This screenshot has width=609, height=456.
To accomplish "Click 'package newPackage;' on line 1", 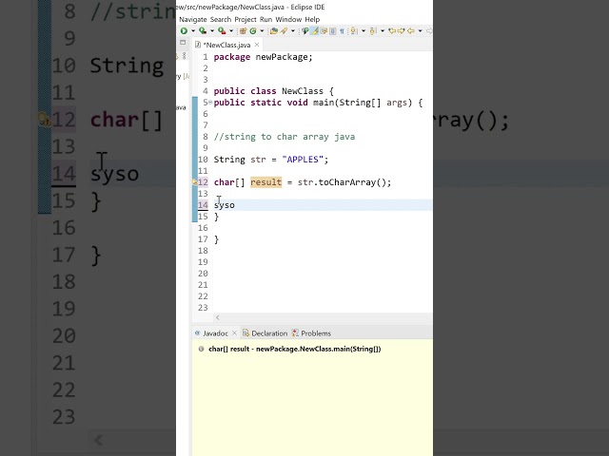I will [263, 57].
